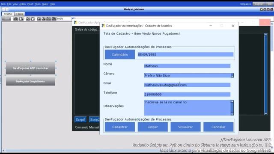Click the DevFuçador GoogleSheets button

tap(30, 81)
